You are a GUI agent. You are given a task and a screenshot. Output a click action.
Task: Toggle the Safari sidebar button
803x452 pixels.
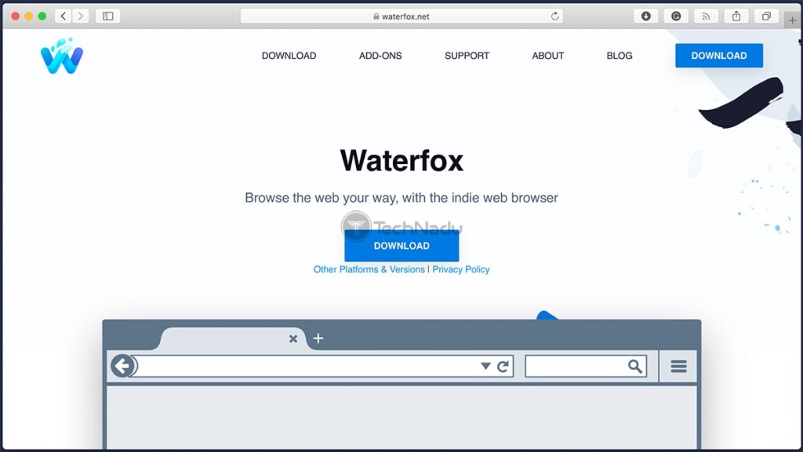108,16
